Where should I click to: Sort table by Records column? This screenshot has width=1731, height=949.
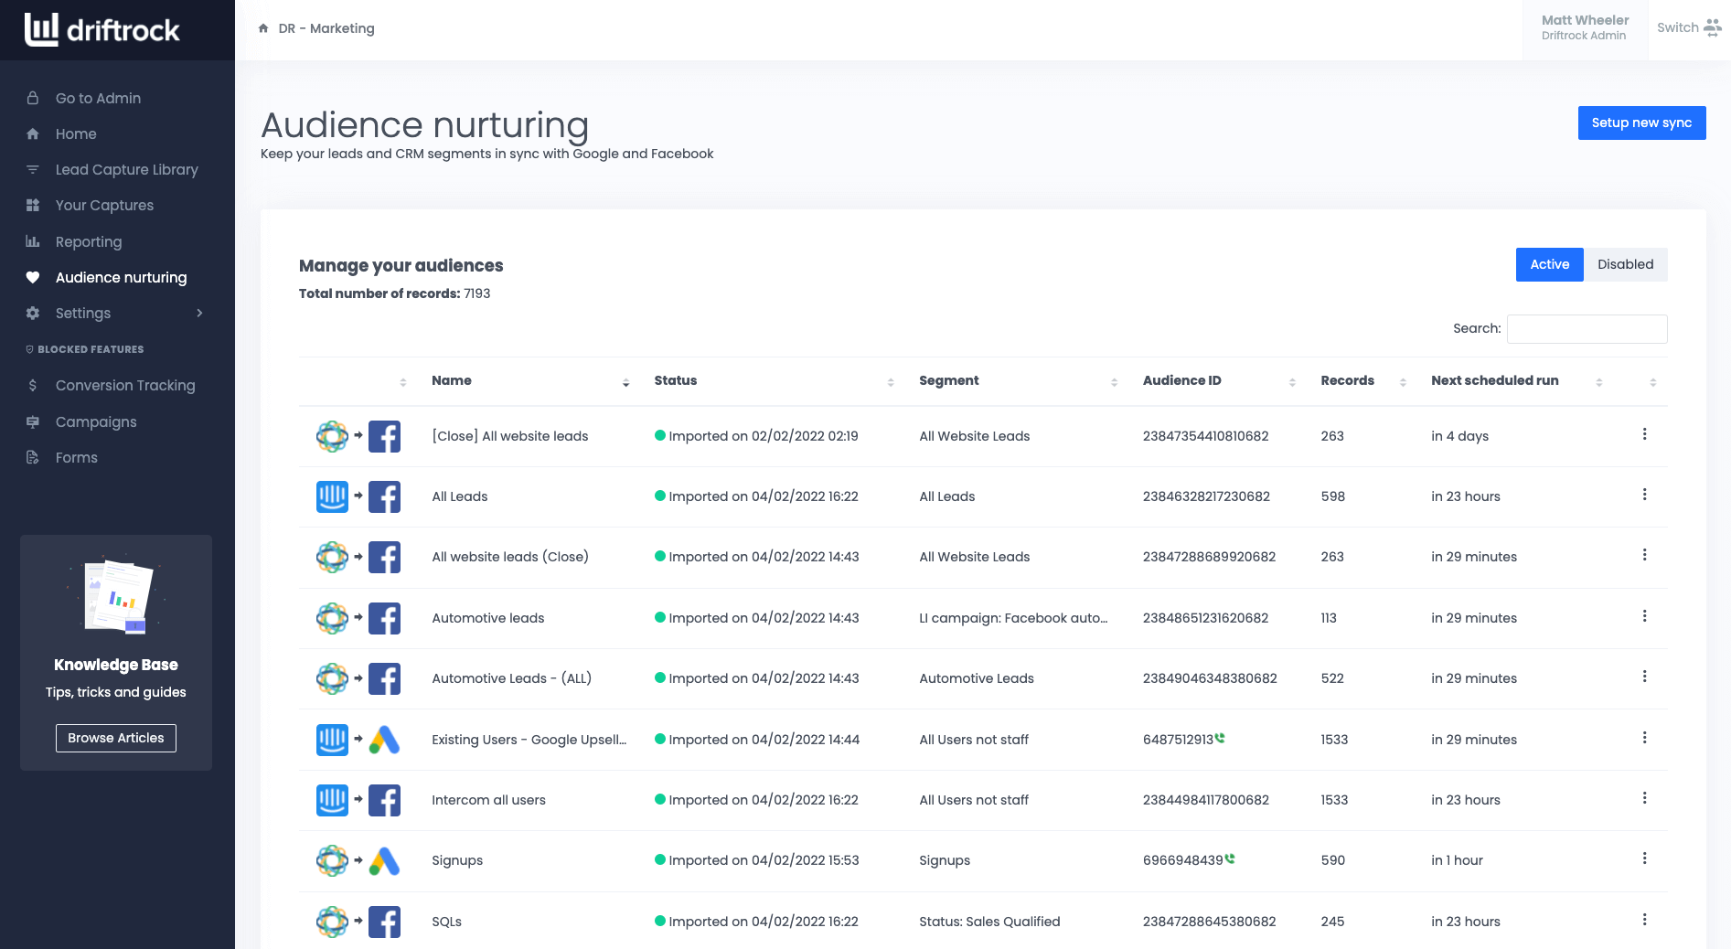(x=1403, y=382)
